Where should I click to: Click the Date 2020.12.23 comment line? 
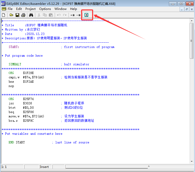coord(23,34)
